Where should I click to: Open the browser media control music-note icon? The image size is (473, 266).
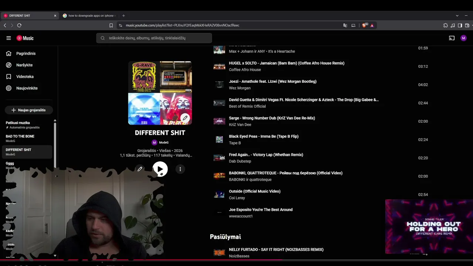[453, 25]
